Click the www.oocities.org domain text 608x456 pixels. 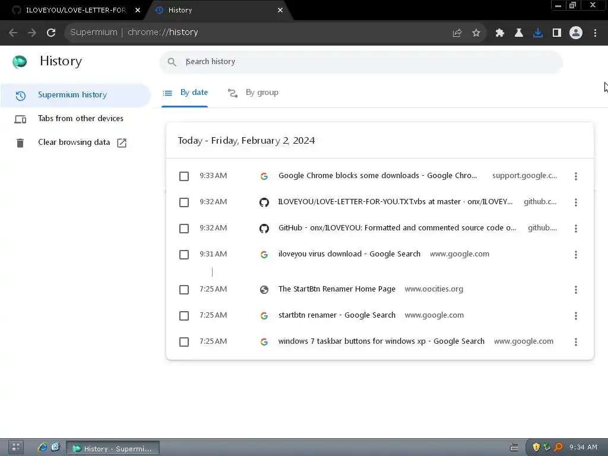tap(434, 289)
